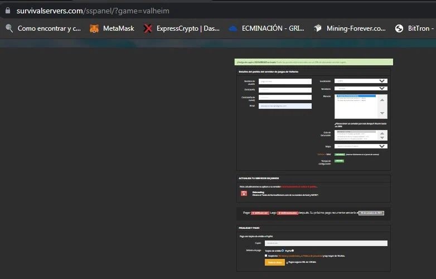Select the first highlighted Ciclo de facturación option
The height and width of the screenshot is (279, 436).
[356, 132]
